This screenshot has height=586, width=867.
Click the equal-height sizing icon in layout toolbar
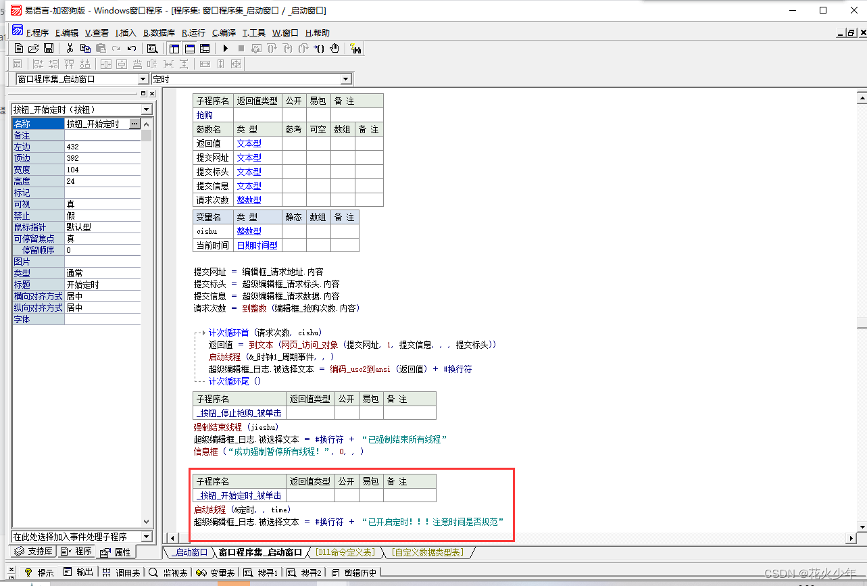[x=220, y=64]
